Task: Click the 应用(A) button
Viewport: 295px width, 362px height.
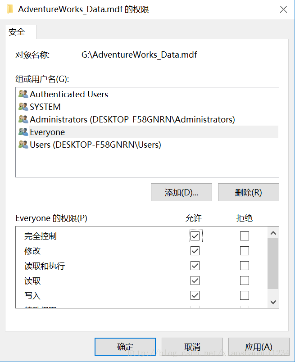Action: [259, 347]
